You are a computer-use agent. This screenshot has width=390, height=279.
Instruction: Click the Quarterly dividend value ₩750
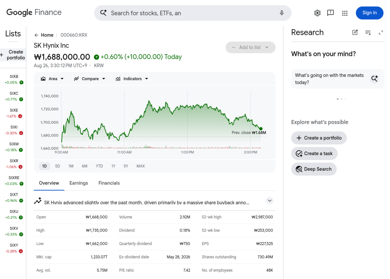pyautogui.click(x=185, y=244)
